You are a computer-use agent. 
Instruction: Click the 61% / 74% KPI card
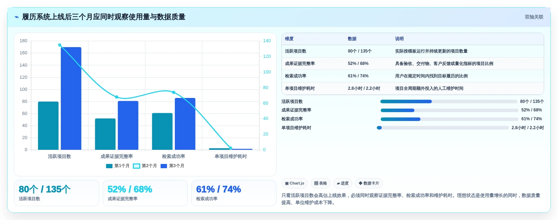coord(234,193)
